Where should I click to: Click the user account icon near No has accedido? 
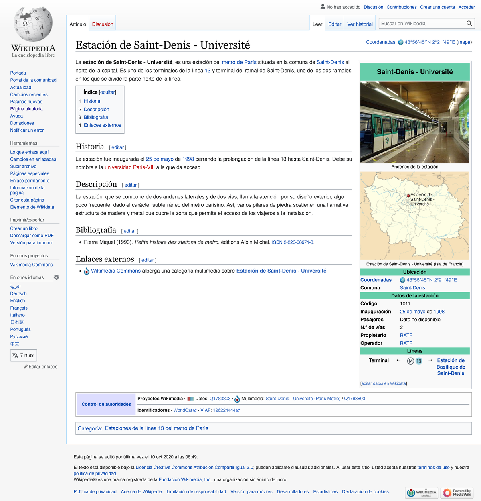point(322,6)
